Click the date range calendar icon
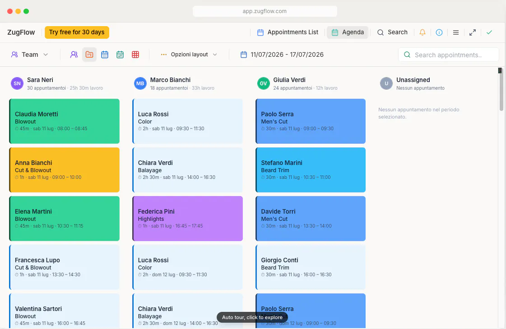This screenshot has height=329, width=506. pyautogui.click(x=244, y=55)
